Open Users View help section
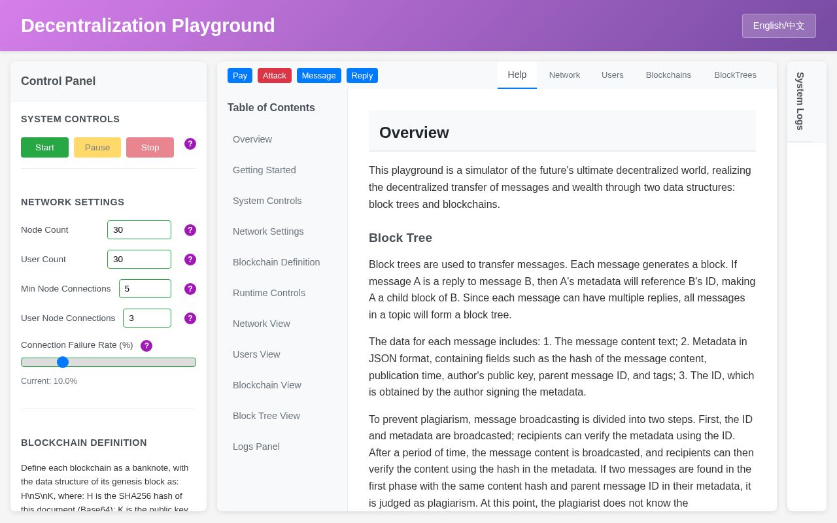The image size is (837, 523). point(282,354)
